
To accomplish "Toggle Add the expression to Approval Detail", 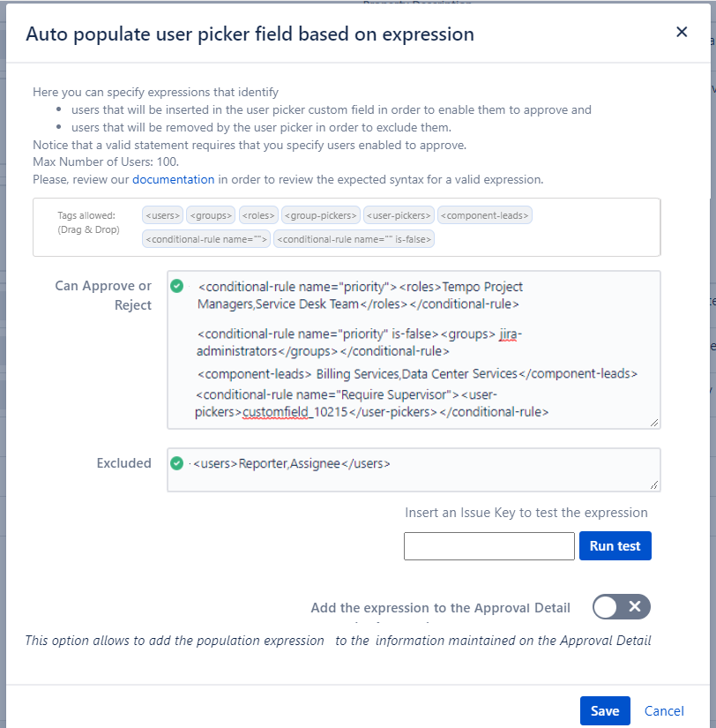I will 622,607.
